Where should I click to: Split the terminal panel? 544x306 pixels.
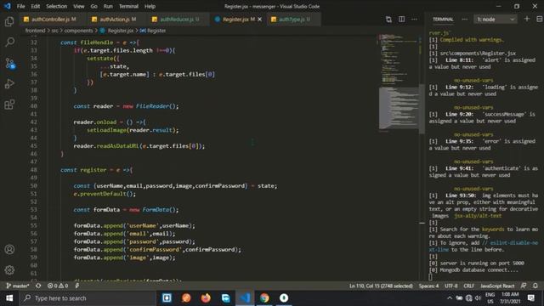click(540, 19)
